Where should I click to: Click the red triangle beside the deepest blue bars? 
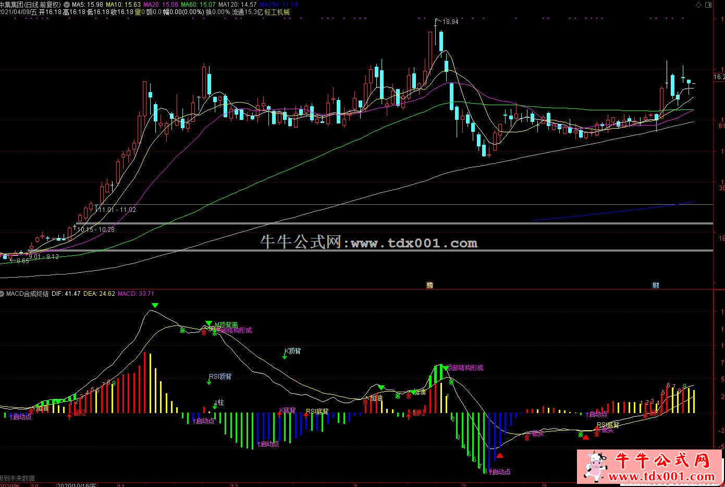click(x=500, y=455)
